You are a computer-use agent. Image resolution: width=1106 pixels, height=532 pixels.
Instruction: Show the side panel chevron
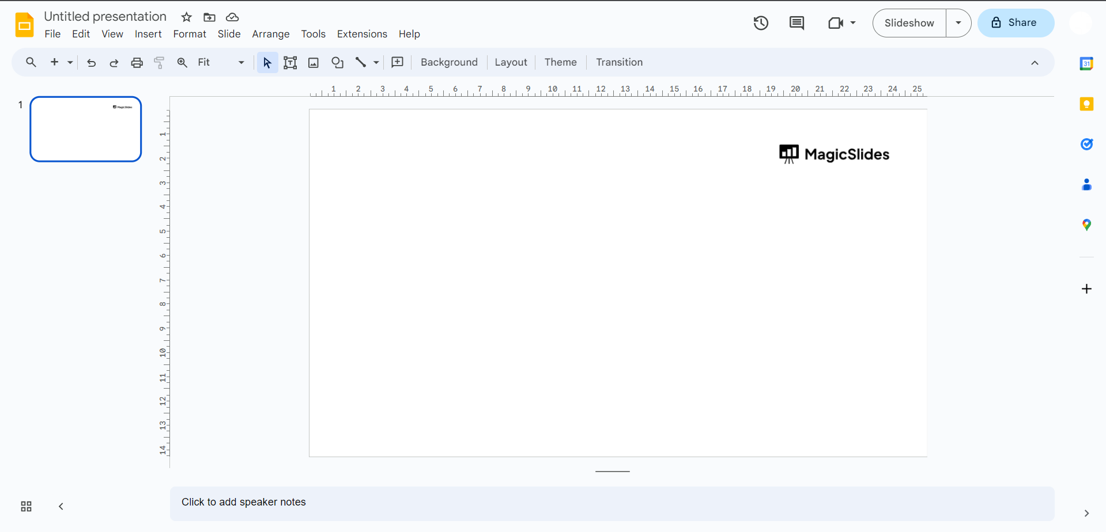coord(1086,513)
